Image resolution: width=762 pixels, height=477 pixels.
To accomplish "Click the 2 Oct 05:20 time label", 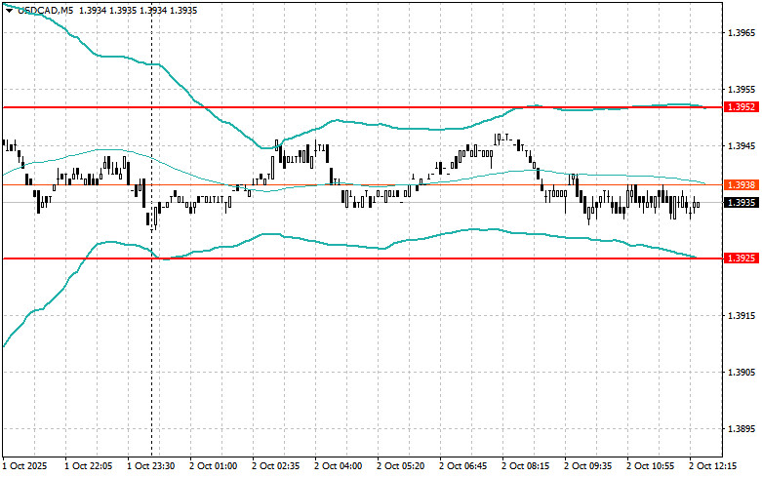I will pos(401,466).
